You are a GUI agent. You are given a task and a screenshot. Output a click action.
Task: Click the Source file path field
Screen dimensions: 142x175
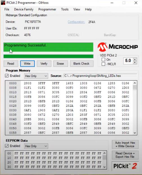(x=100, y=76)
